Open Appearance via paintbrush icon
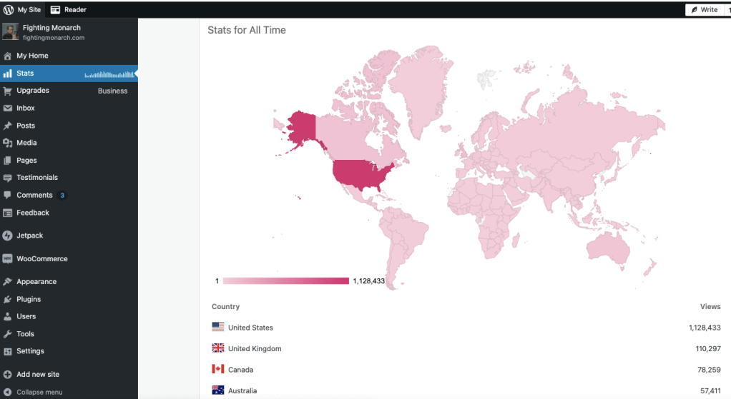Screen dimensions: 731x399 click(x=8, y=282)
